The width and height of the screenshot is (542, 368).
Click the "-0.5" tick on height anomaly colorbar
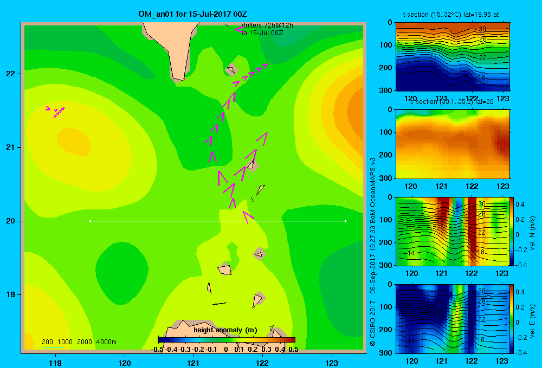tap(157, 350)
